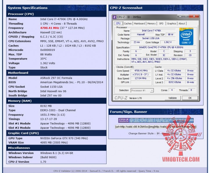The width and height of the screenshot is (209, 173).
Task: Click the red 4700.41 MHz frequency value
Action: pyautogui.click(x=50, y=28)
